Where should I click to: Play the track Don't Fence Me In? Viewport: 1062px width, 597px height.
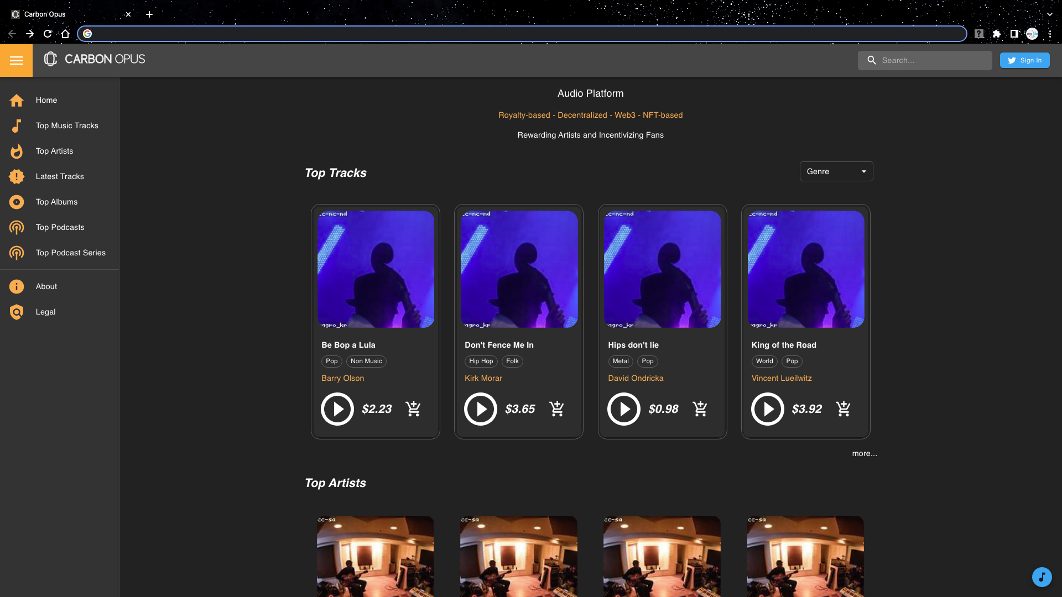pos(480,409)
